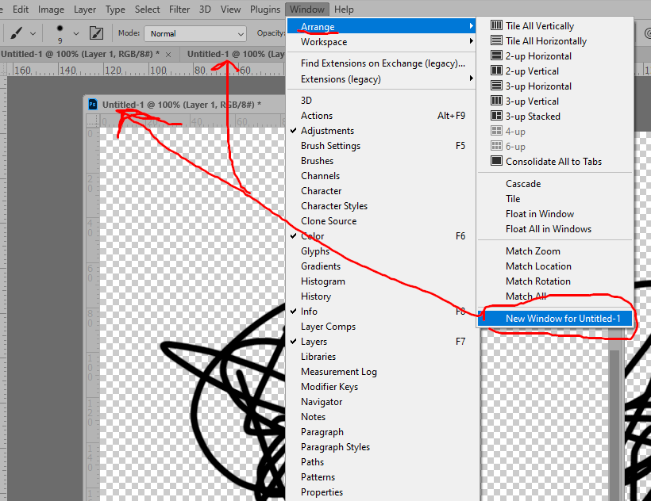Close the first Untitled-1 document tab
651x501 pixels.
coord(168,54)
